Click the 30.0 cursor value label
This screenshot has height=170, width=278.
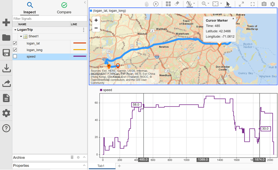pos(265,129)
